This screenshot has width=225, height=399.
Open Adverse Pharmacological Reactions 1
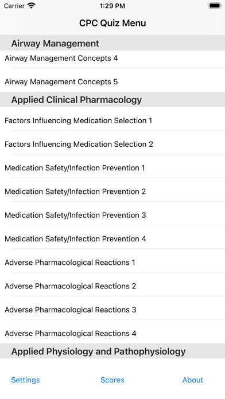pyautogui.click(x=113, y=263)
